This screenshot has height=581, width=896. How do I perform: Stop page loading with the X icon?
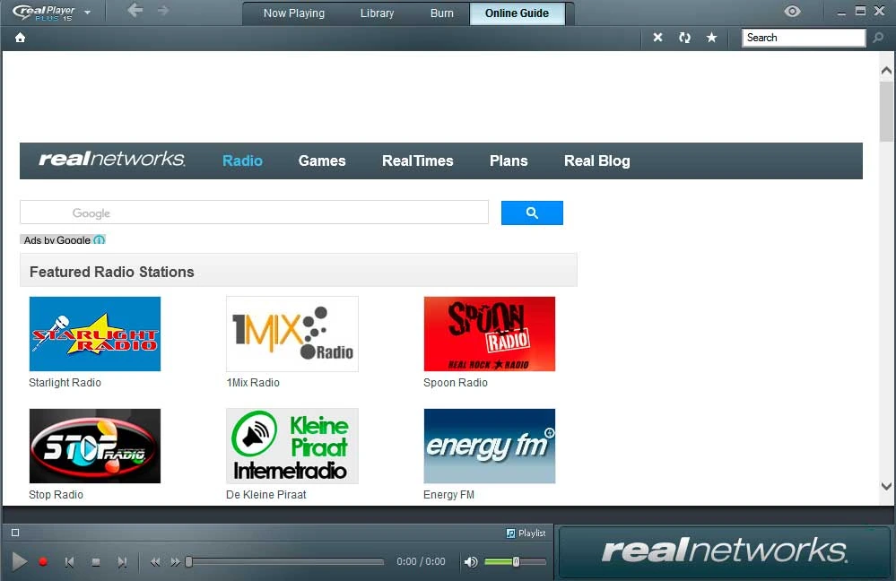(657, 38)
